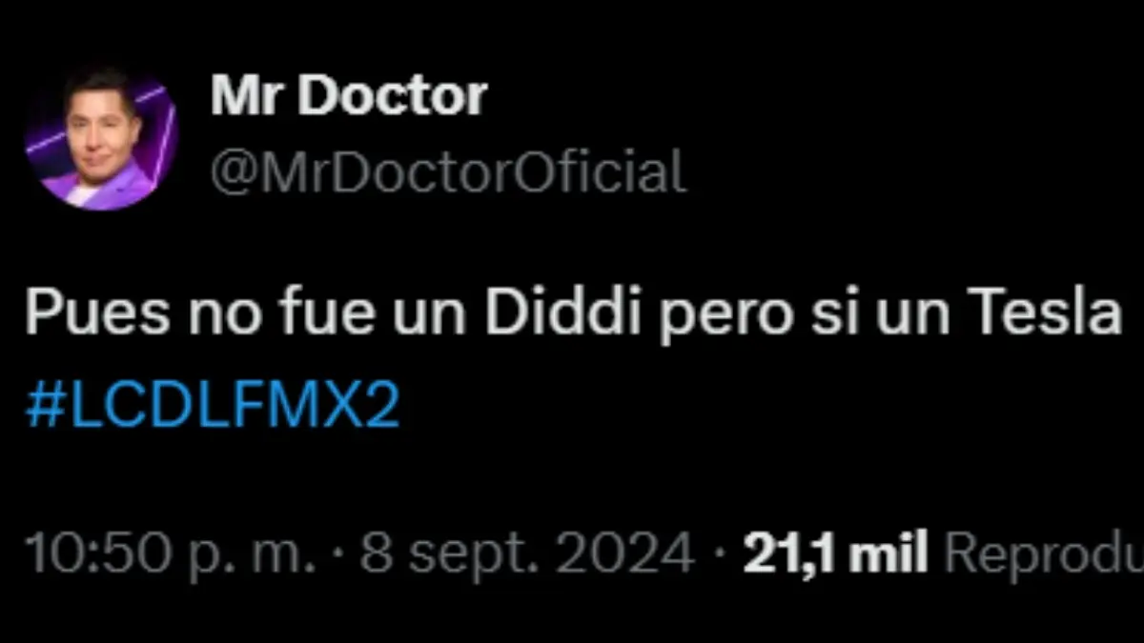Open Mr Doctor's profile picture

102,135
